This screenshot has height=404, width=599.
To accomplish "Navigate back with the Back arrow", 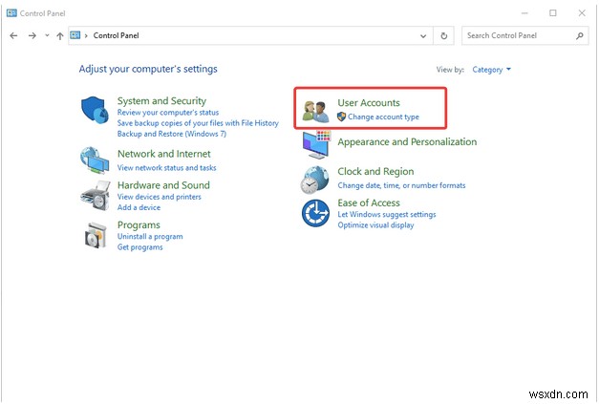I will pyautogui.click(x=13, y=35).
